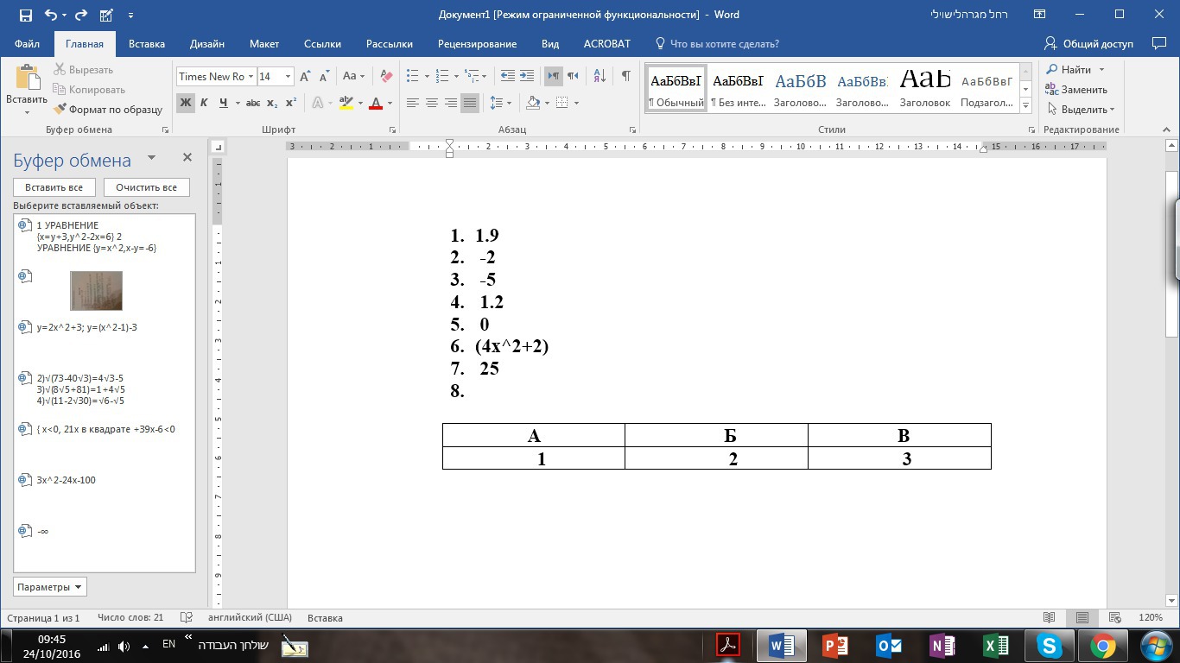
Task: Toggle italic (К) formatting
Action: pyautogui.click(x=205, y=103)
